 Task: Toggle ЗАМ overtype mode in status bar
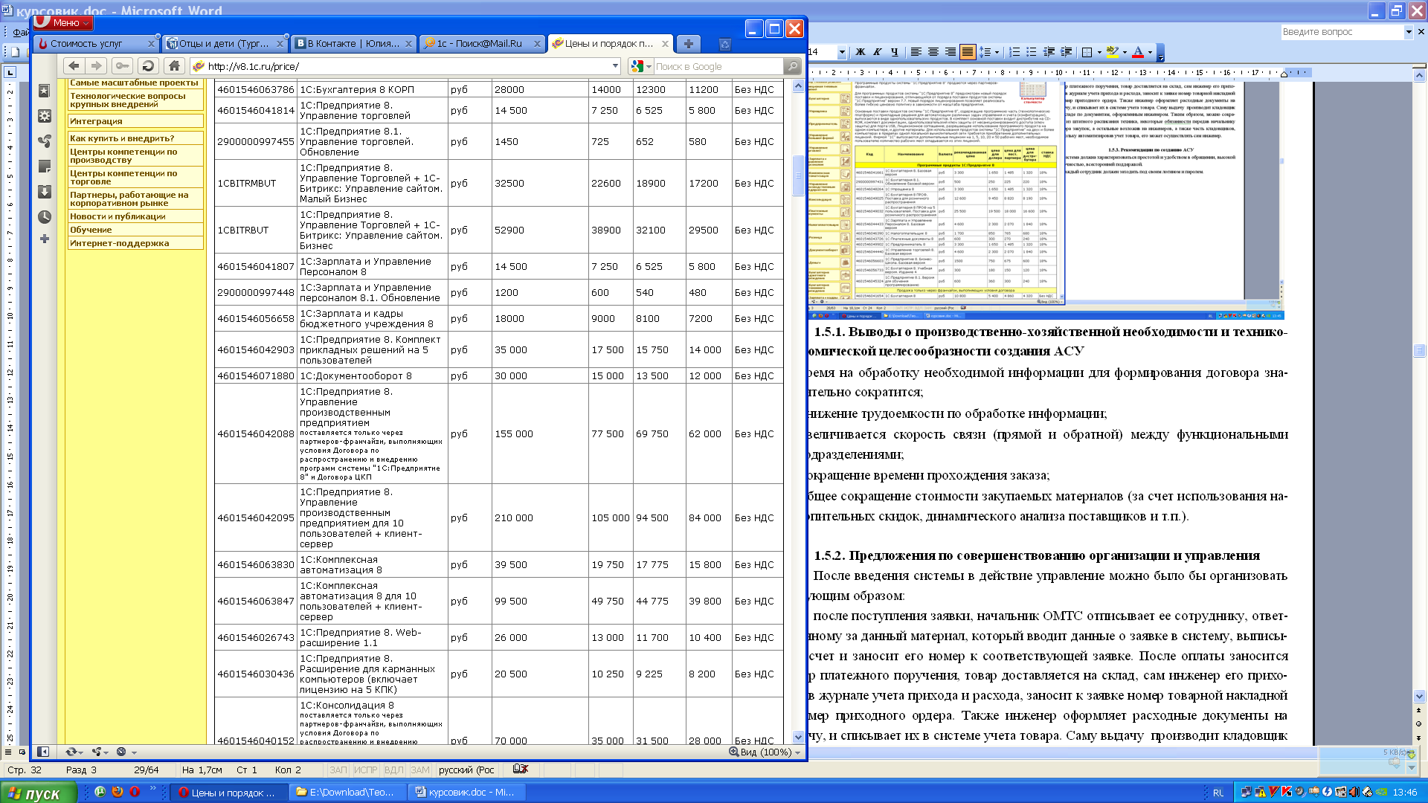click(x=420, y=770)
